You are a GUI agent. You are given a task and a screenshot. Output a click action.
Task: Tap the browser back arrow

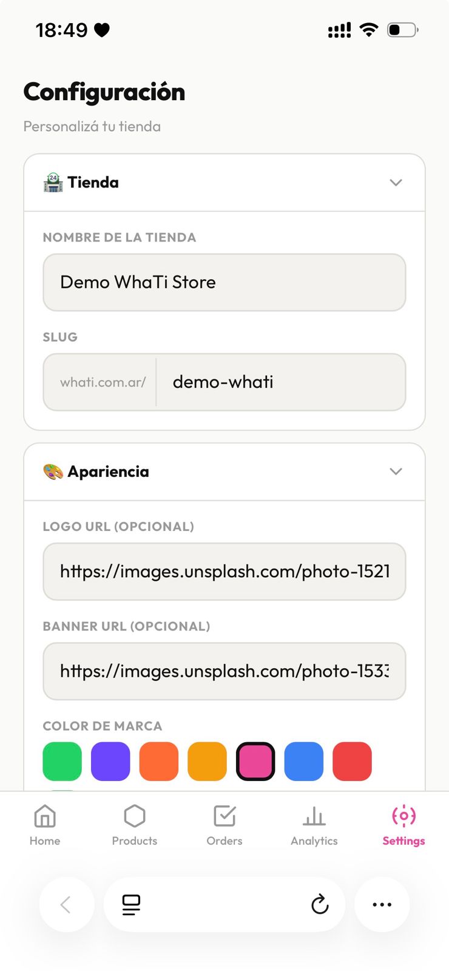coord(66,904)
